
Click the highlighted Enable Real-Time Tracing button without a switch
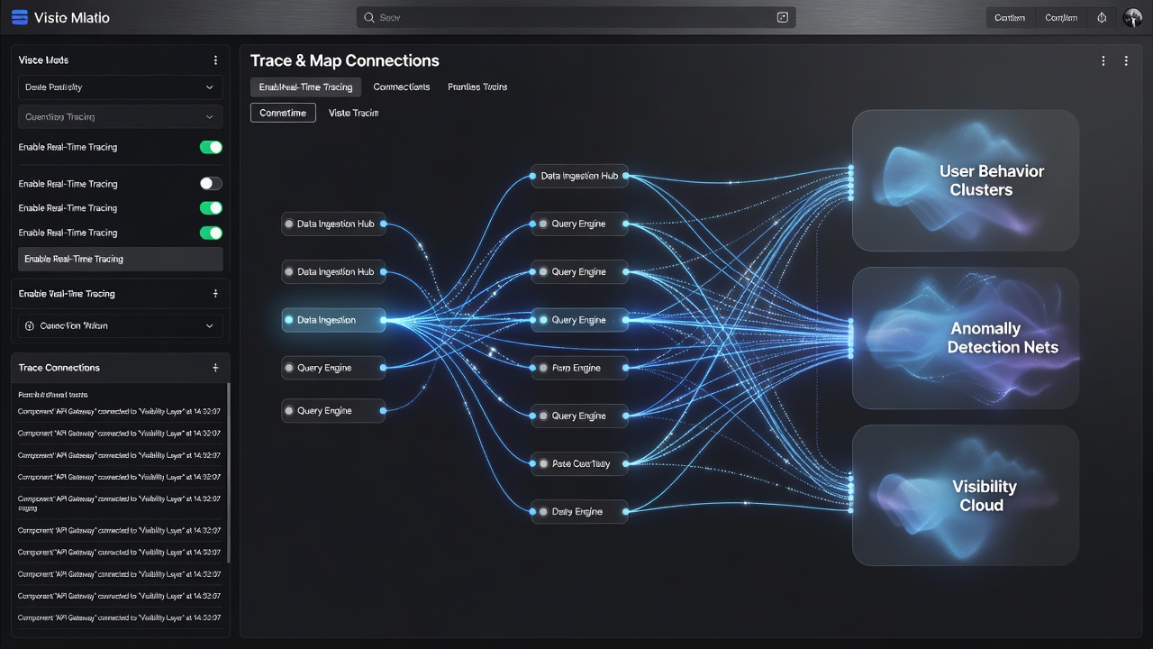(x=121, y=259)
